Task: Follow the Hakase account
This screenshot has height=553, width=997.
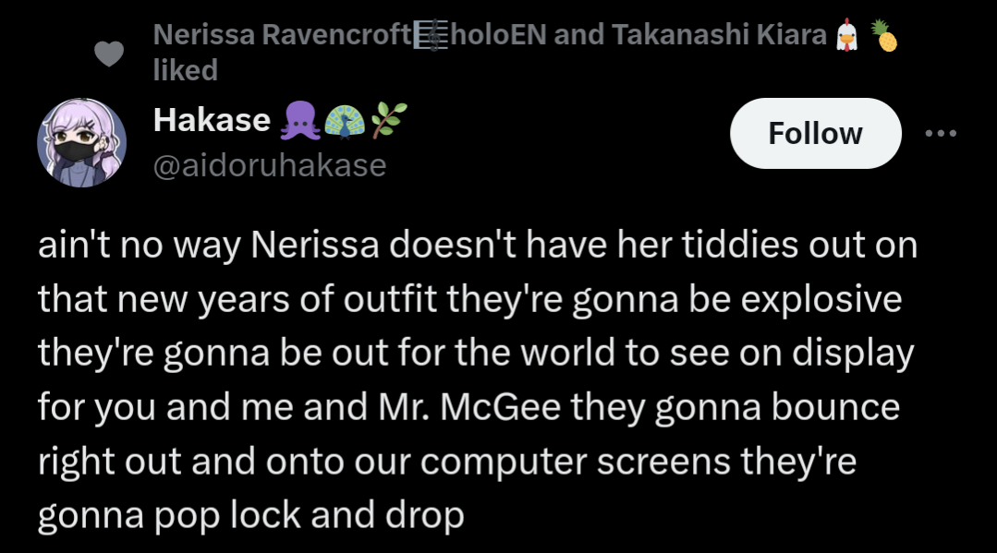Action: pyautogui.click(x=816, y=134)
